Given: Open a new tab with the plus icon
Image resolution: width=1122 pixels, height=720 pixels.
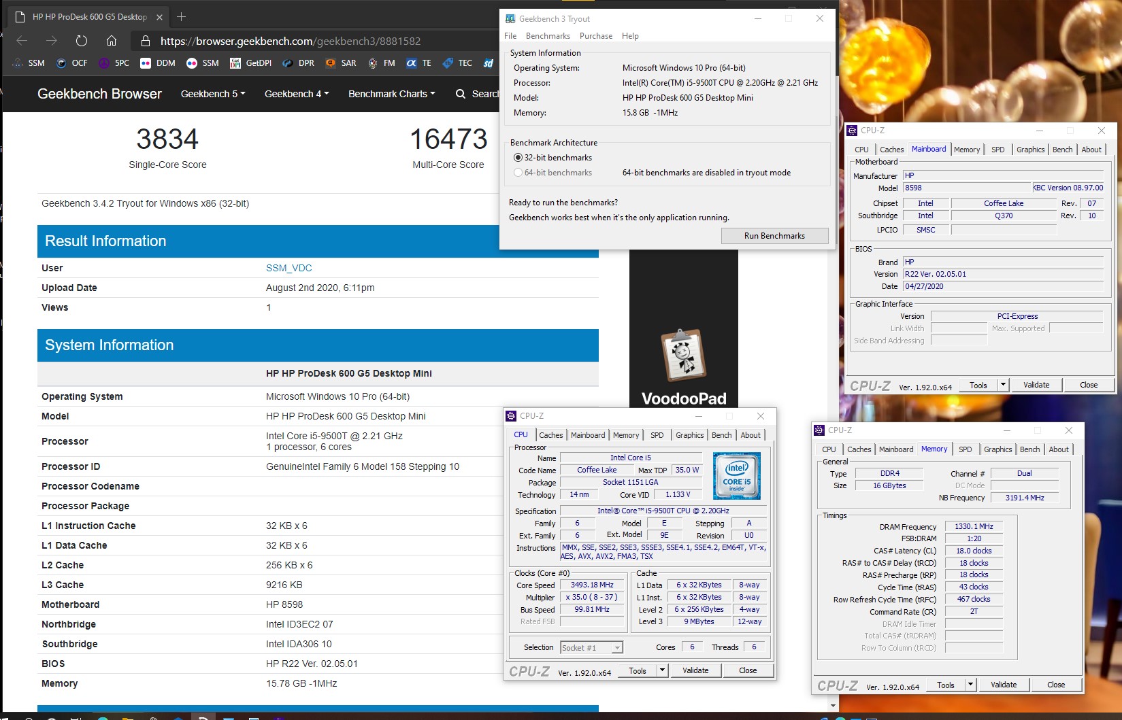Looking at the screenshot, I should 181,16.
